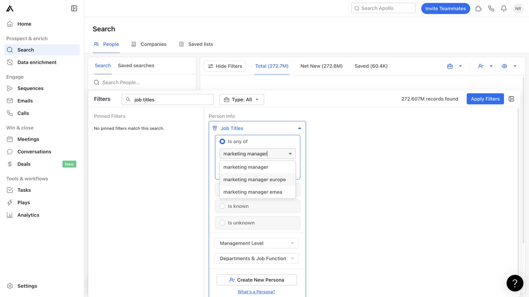Open Conversations in sidebar
The width and height of the screenshot is (529, 297).
pyautogui.click(x=42, y=152)
